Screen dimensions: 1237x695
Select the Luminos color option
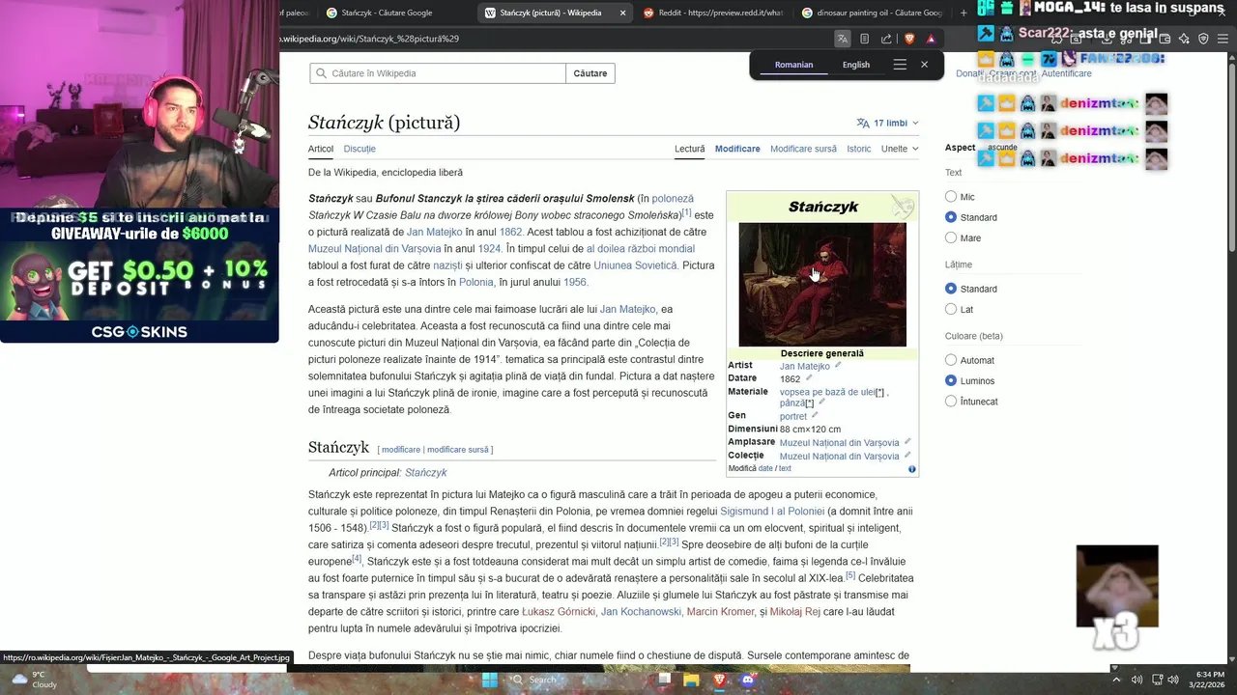(951, 380)
